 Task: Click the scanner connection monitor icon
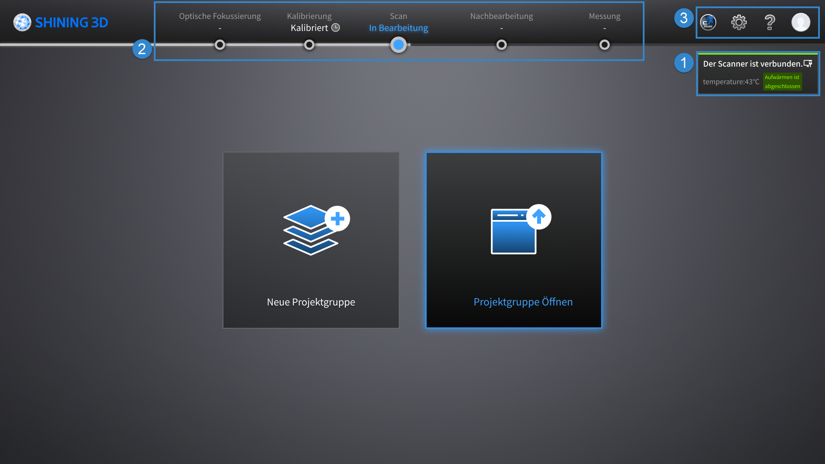(808, 64)
